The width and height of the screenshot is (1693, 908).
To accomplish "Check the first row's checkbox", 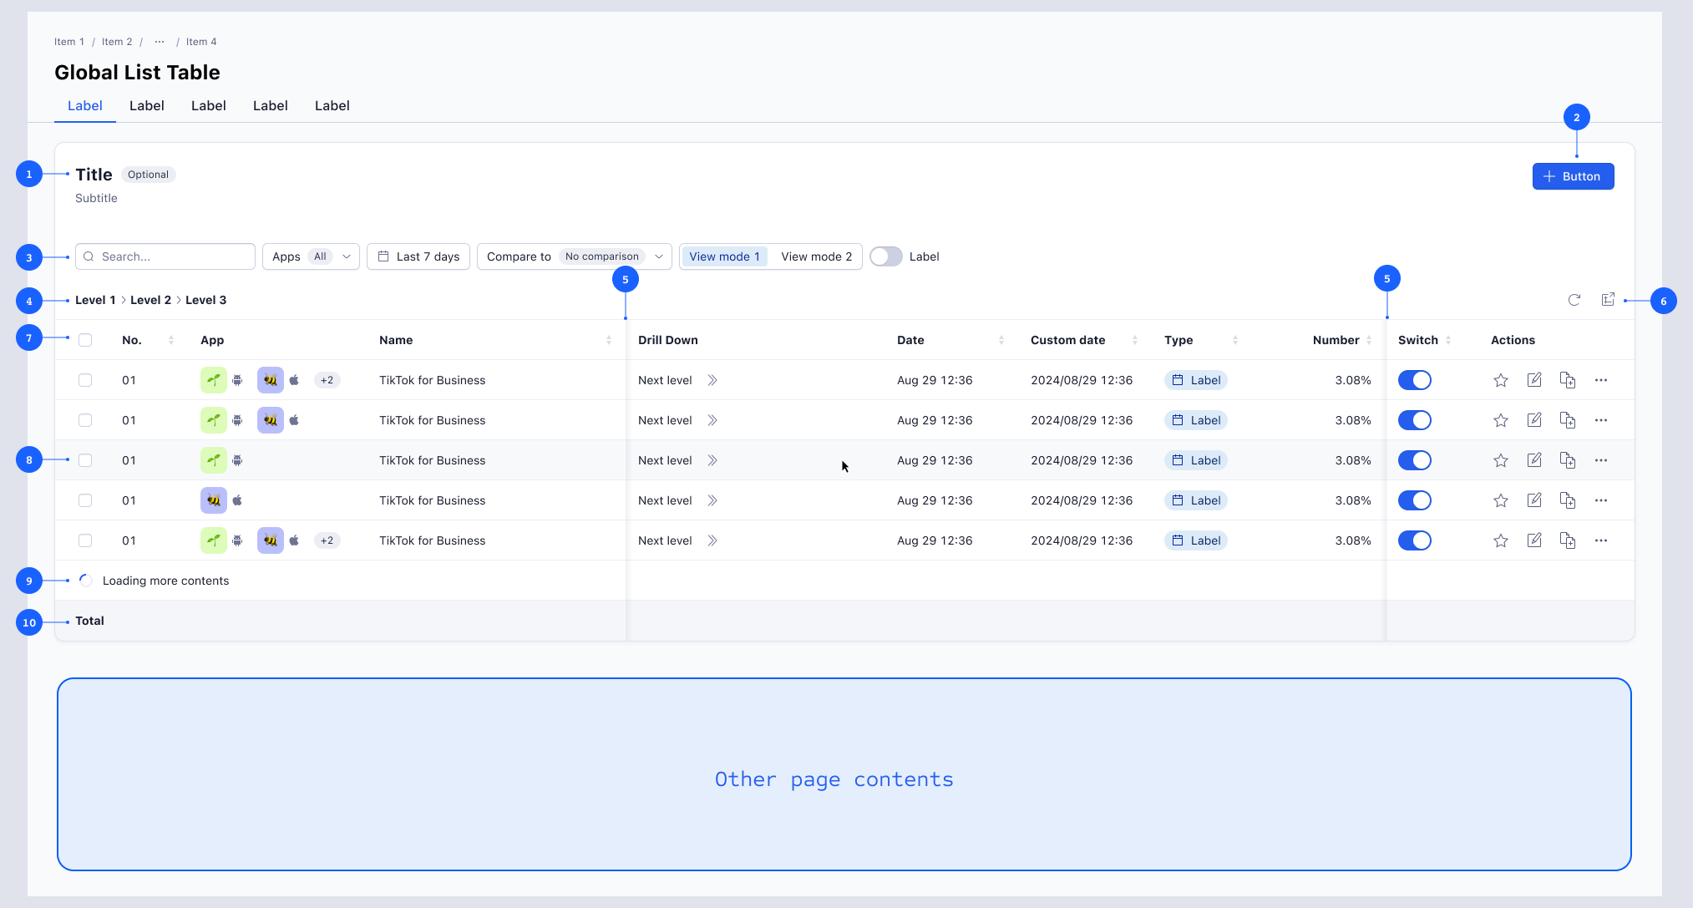I will [85, 380].
